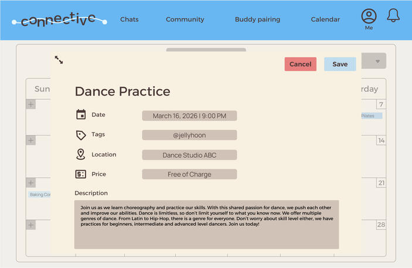Open notifications bell icon
The height and width of the screenshot is (268, 412).
pos(393,15)
